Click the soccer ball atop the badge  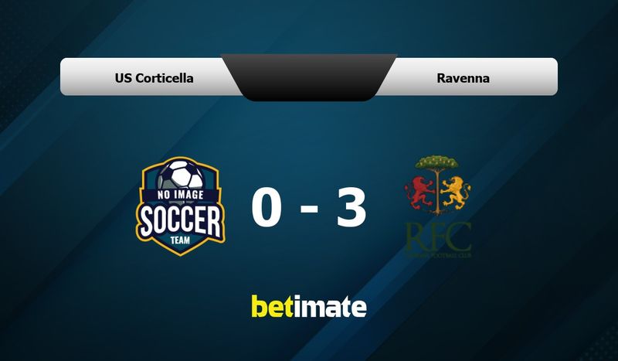(x=181, y=175)
